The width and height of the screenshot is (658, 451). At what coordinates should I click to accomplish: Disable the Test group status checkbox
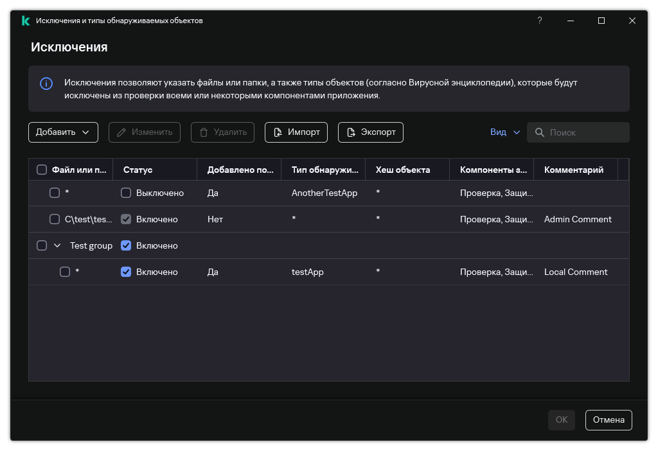(x=126, y=245)
